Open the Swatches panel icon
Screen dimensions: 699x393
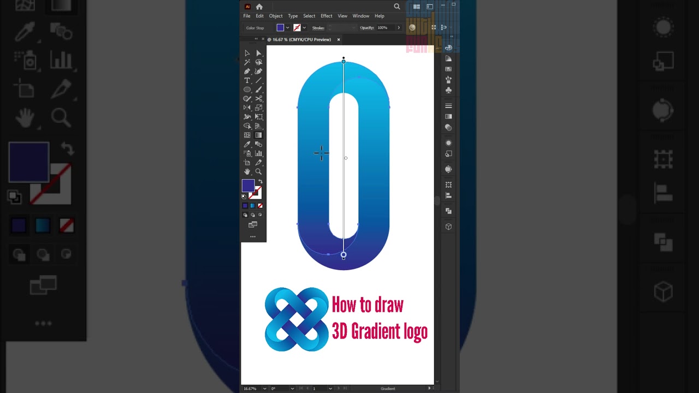click(448, 69)
